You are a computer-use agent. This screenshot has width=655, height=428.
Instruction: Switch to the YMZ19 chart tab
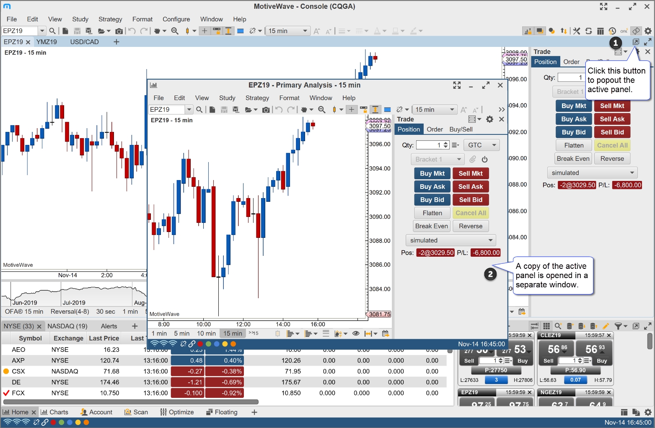point(47,42)
